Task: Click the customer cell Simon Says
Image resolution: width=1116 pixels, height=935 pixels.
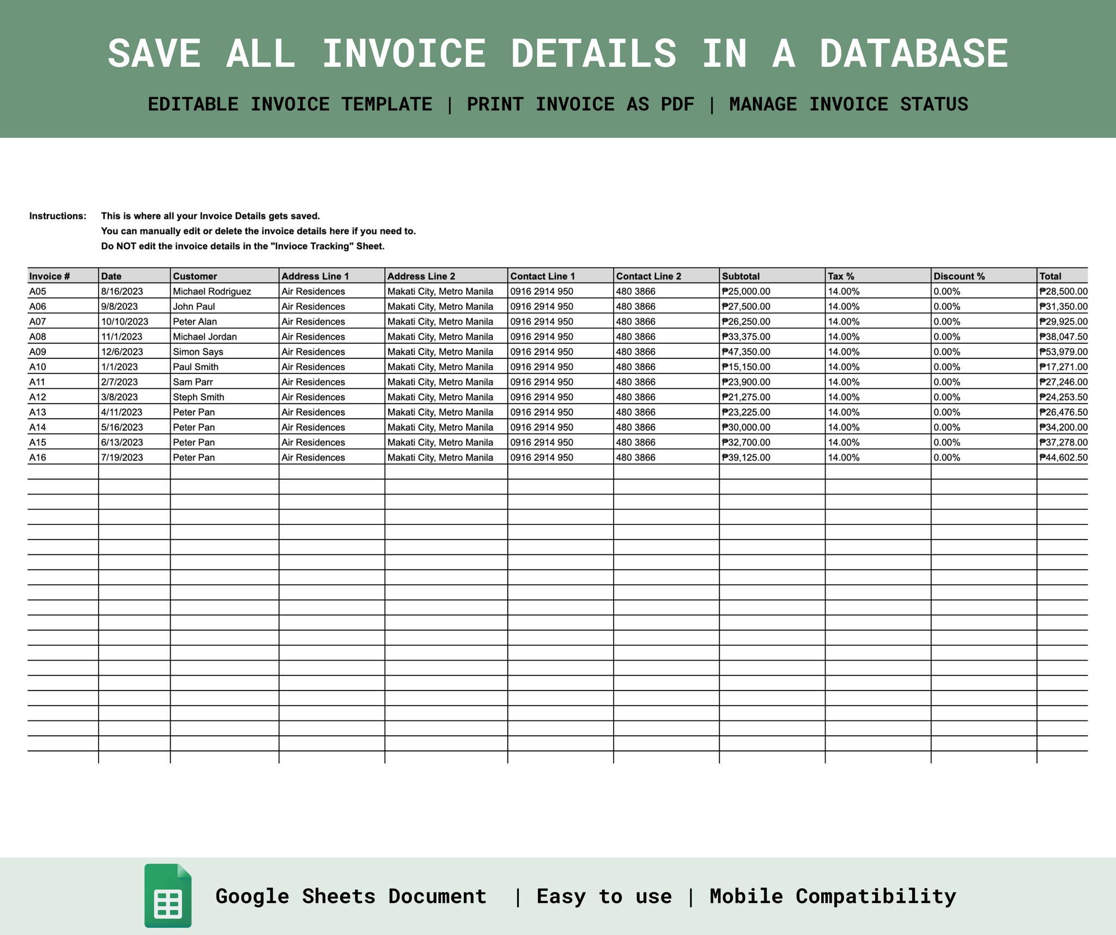Action: (225, 351)
